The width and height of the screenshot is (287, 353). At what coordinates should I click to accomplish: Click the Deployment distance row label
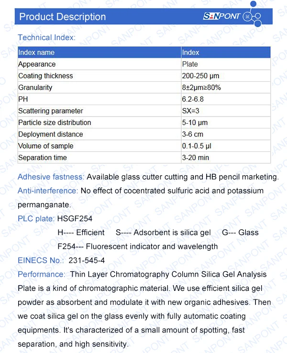[50, 134]
